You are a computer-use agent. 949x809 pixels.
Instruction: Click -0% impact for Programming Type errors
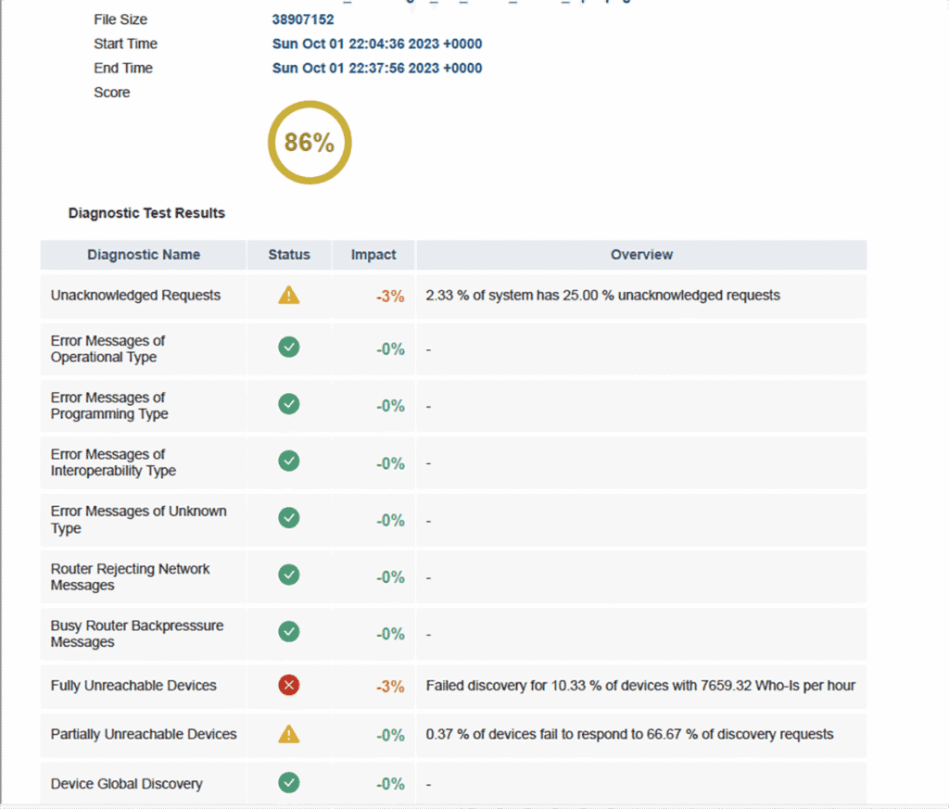[x=390, y=406]
